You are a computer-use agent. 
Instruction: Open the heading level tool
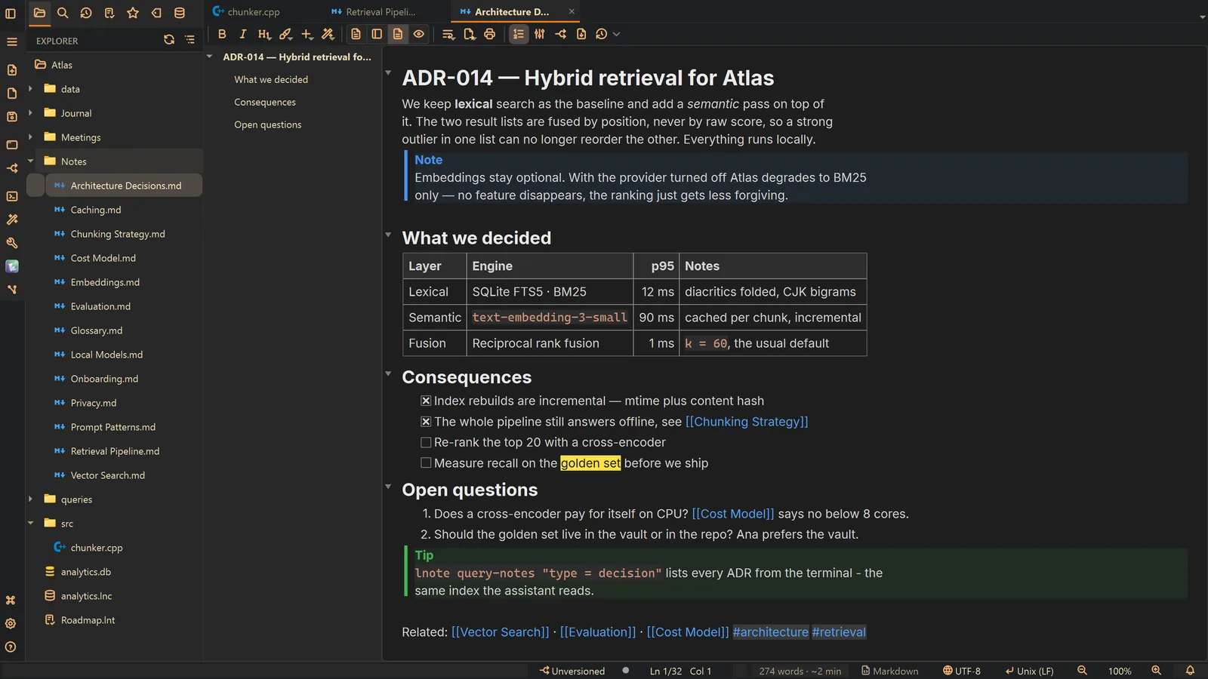(264, 34)
